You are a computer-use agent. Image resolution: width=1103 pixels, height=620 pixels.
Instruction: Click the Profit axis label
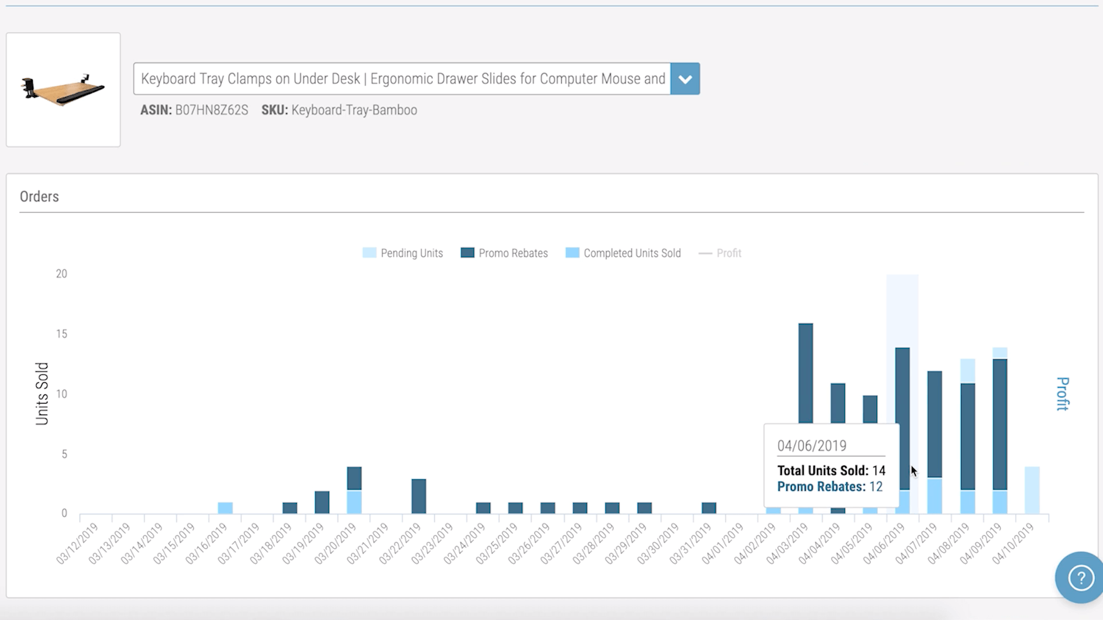[x=1062, y=394]
